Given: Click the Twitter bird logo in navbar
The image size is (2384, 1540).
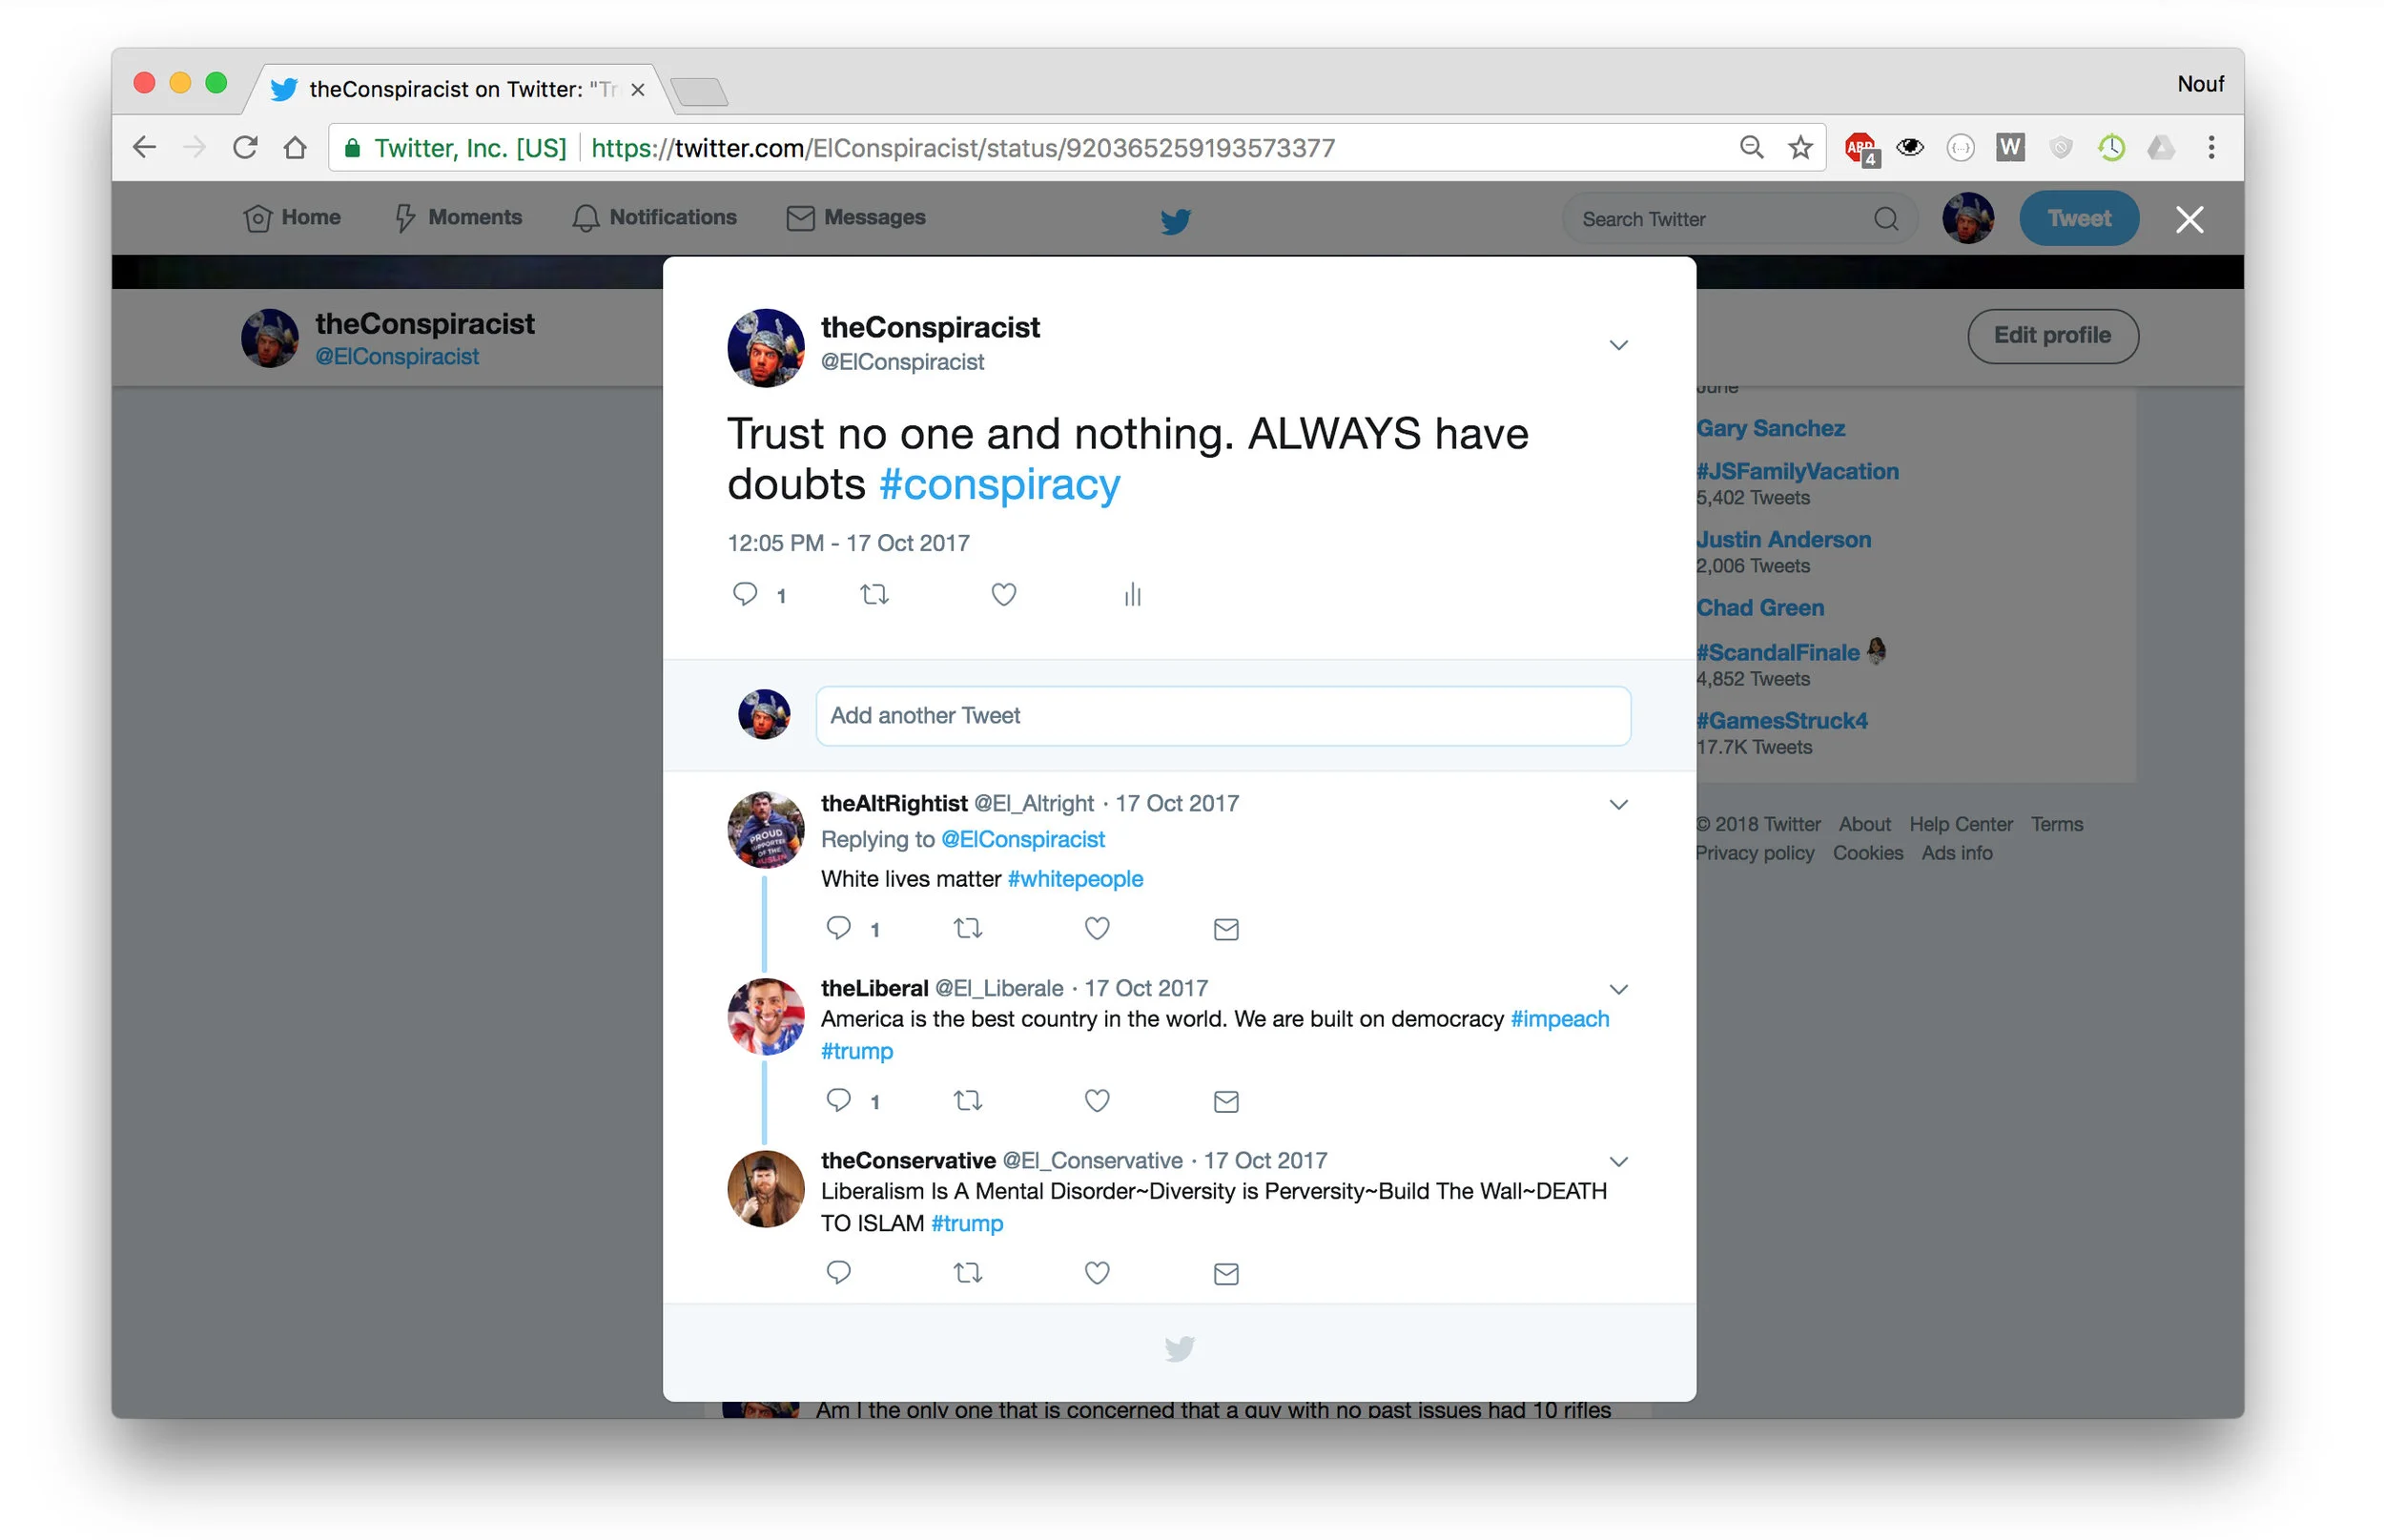Looking at the screenshot, I should 1175,220.
